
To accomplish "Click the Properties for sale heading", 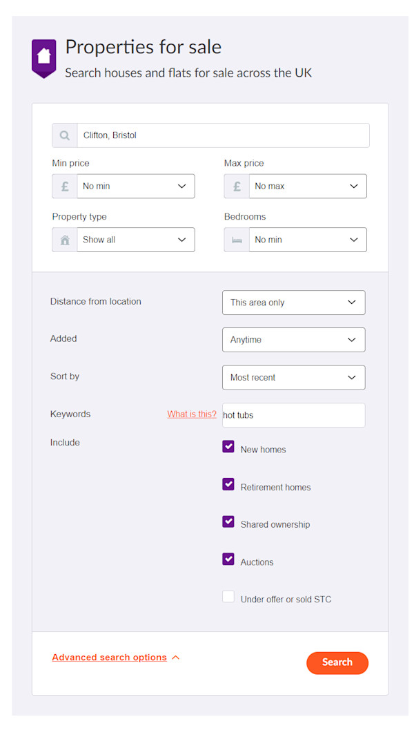I will pyautogui.click(x=143, y=48).
